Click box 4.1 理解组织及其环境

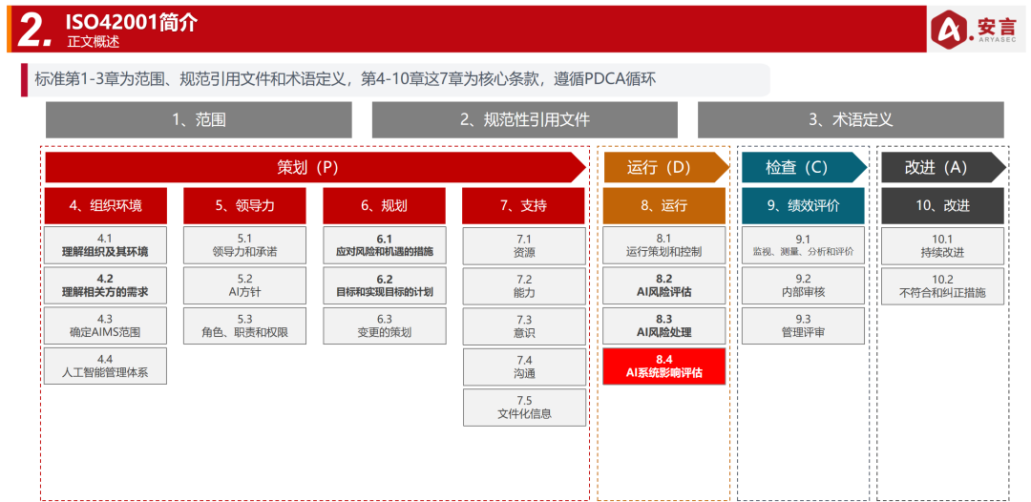106,245
